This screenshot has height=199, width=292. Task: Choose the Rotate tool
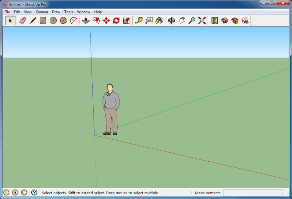click(116, 21)
